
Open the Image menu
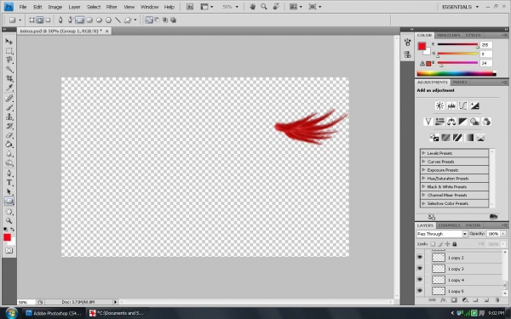point(55,7)
